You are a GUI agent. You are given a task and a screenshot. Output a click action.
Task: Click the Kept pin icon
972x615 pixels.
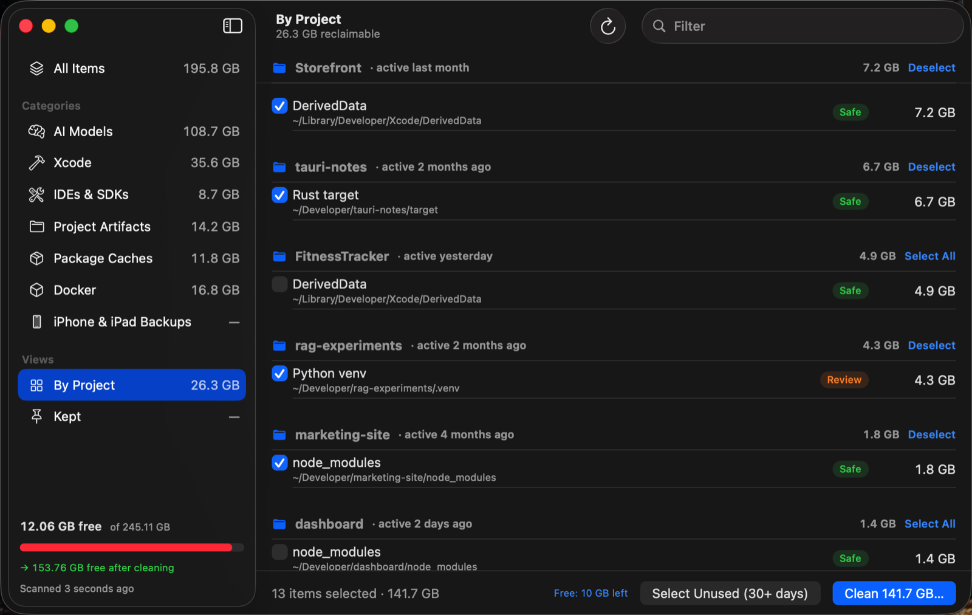(x=36, y=416)
